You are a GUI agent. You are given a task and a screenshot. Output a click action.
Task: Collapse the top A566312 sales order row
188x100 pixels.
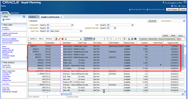pyautogui.click(x=29, y=46)
